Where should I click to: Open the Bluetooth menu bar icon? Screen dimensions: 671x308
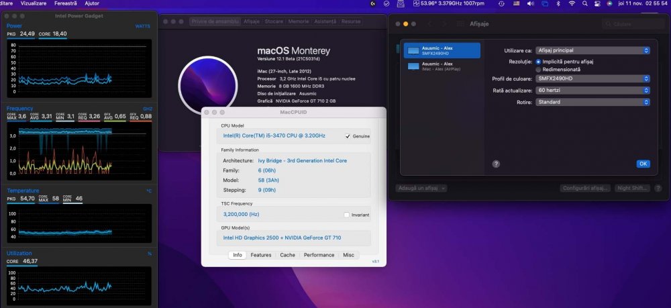point(558,3)
